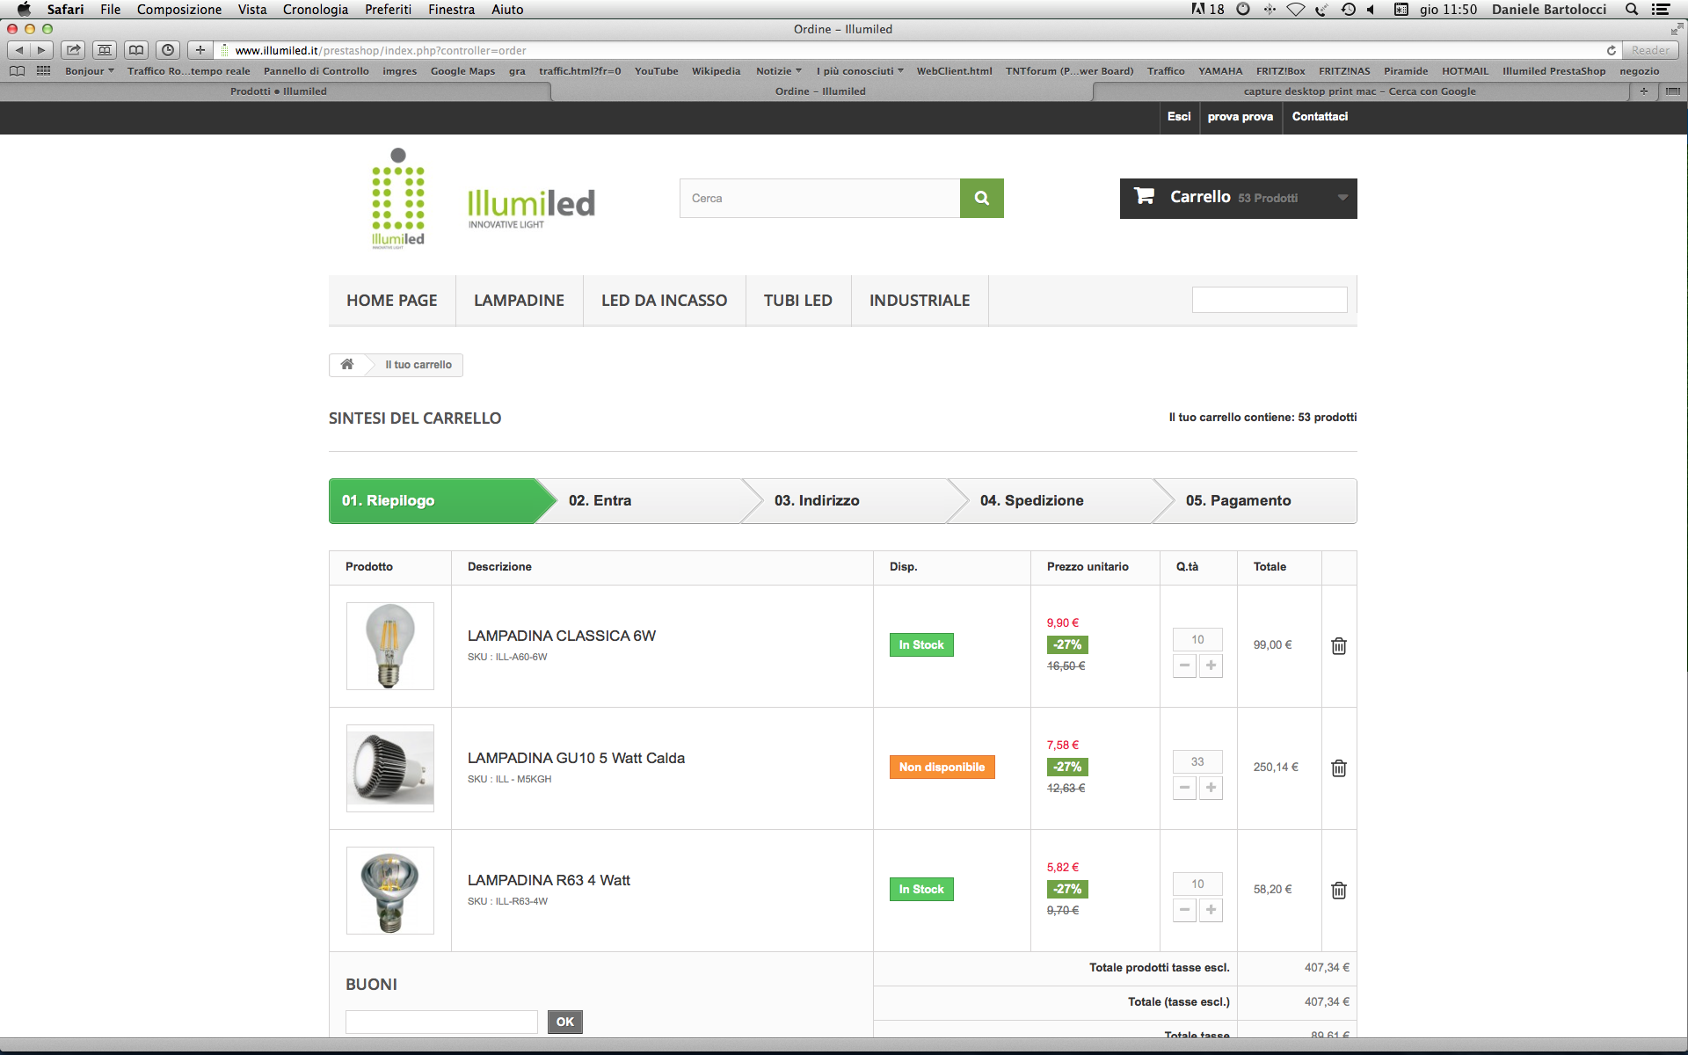Click the home breadcrumb icon
Screen dimensions: 1688x1055
(347, 365)
